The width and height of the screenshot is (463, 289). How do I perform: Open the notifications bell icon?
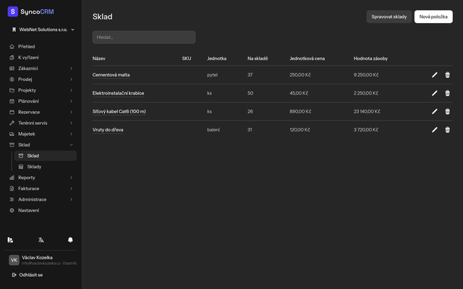click(70, 240)
